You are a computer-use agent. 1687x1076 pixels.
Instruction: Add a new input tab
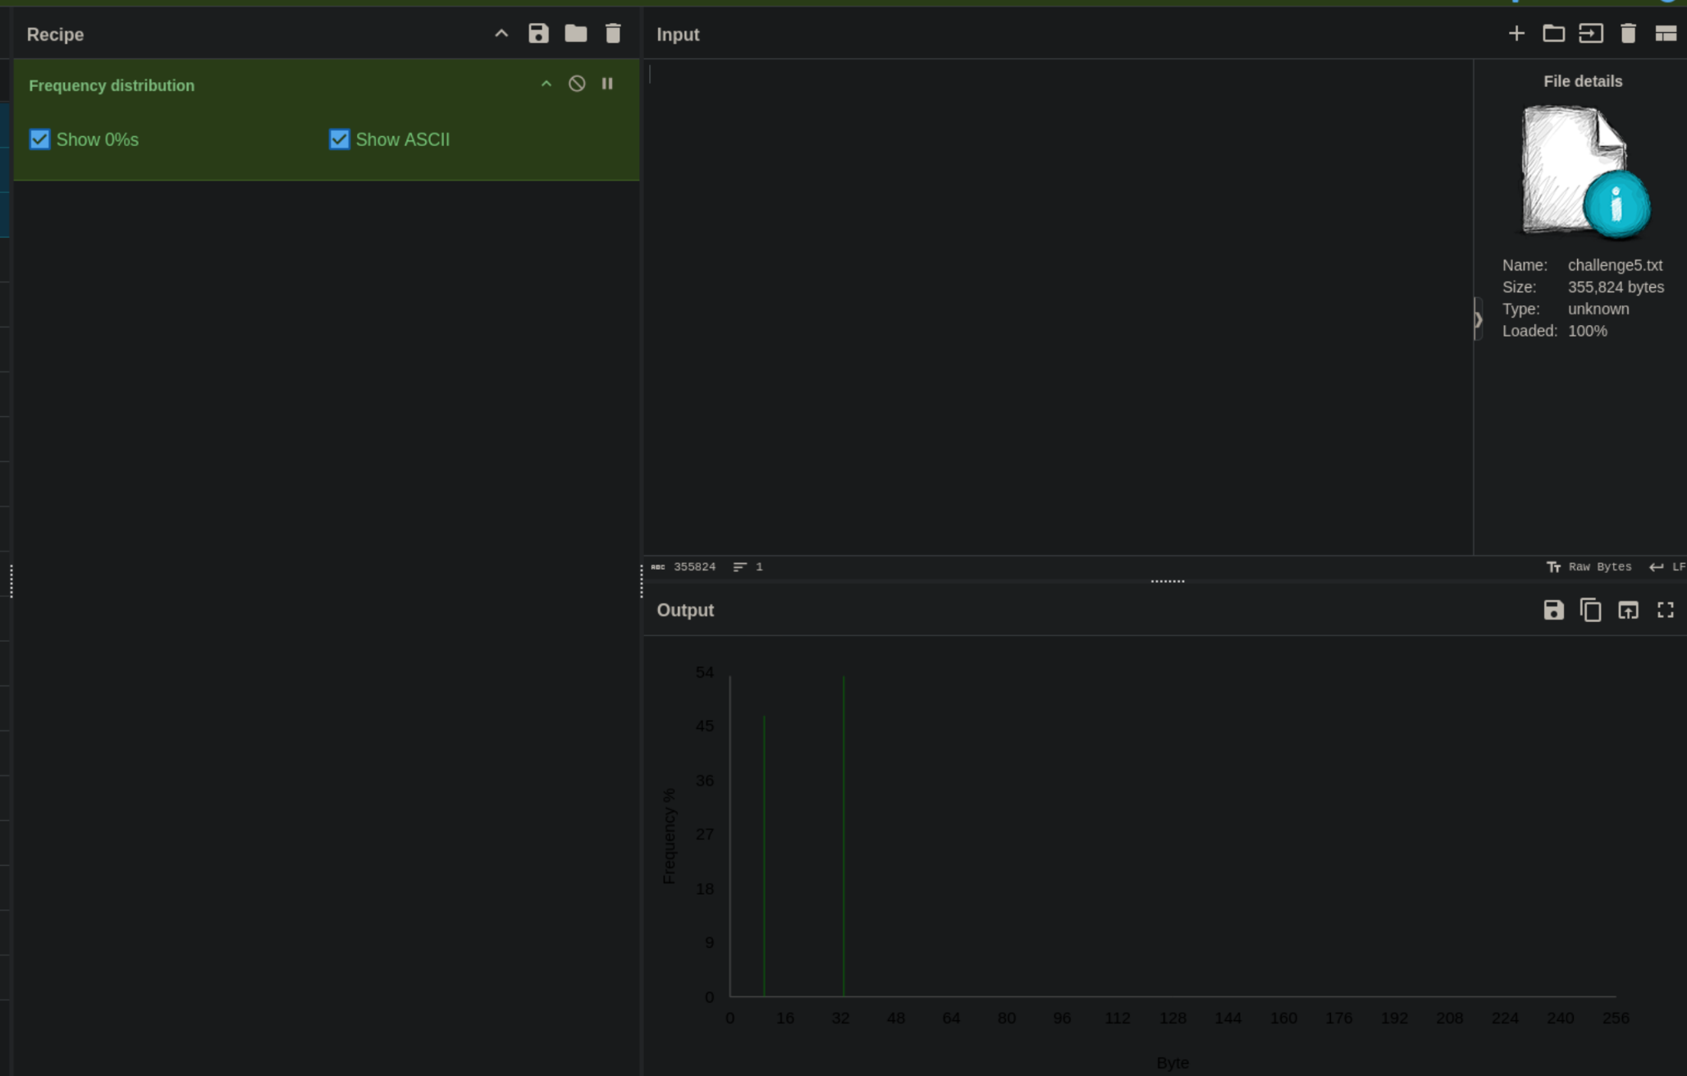click(x=1516, y=34)
